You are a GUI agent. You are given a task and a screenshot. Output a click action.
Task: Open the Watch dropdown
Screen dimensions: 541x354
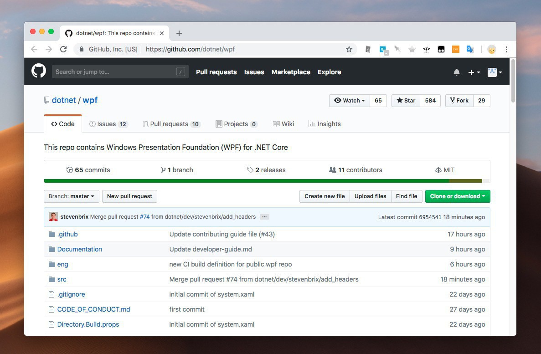350,101
